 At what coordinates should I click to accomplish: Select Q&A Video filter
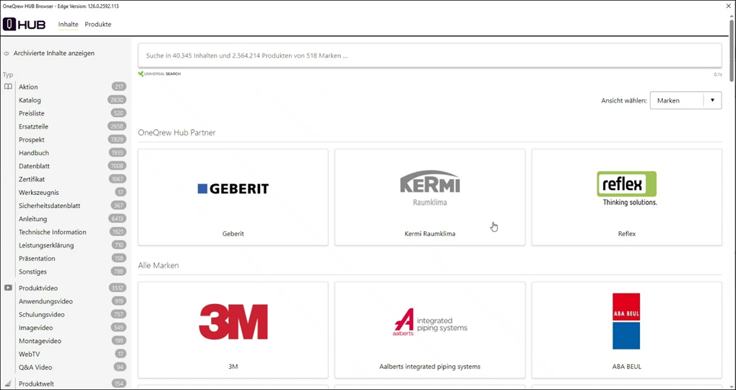(x=35, y=367)
